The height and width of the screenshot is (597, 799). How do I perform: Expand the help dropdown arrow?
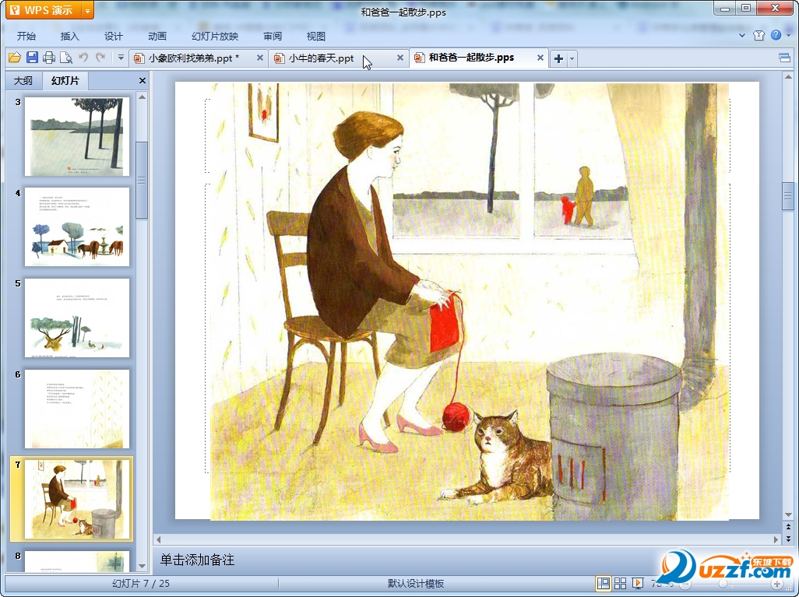789,35
